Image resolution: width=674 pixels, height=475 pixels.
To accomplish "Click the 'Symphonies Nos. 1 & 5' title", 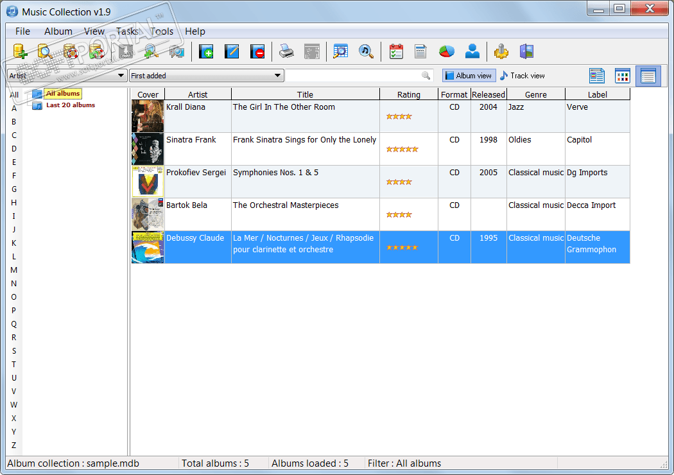I will coord(275,173).
